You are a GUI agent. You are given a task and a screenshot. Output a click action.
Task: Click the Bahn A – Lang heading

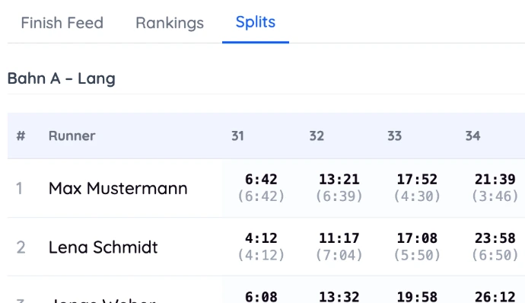click(x=62, y=78)
